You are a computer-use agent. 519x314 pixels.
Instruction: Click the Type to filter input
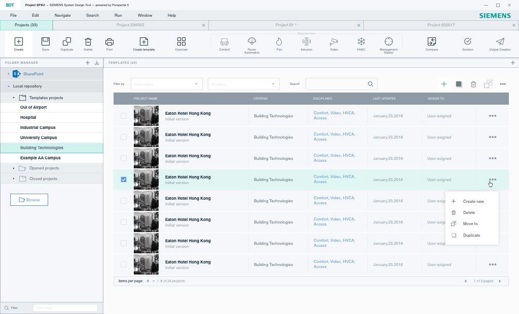point(65,308)
